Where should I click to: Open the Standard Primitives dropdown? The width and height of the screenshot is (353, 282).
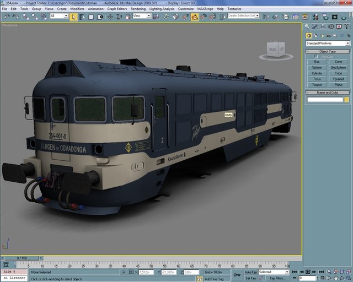click(x=328, y=43)
